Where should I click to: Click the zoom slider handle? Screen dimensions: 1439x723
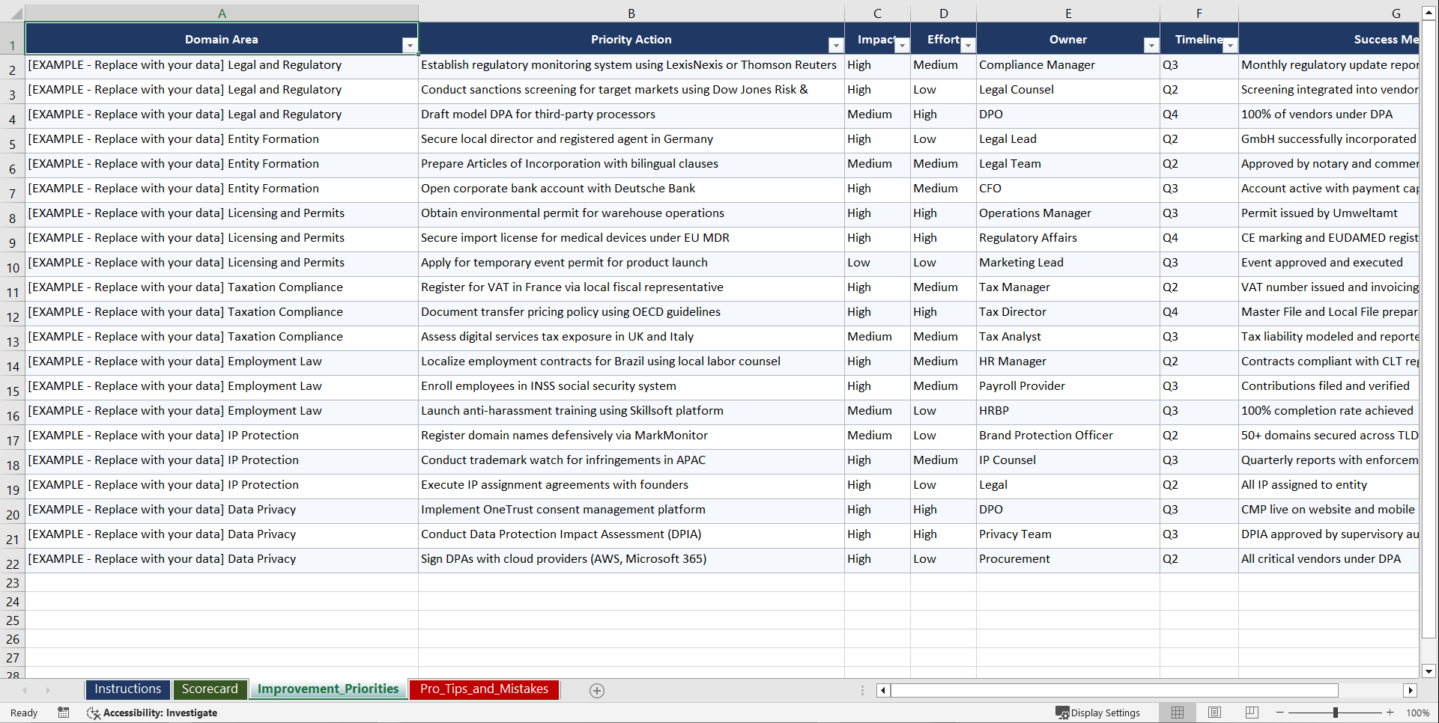click(x=1337, y=713)
